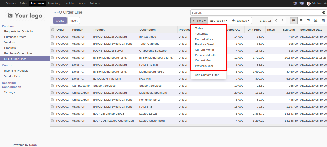
Task: Switch to list view
Action: [x=294, y=21]
